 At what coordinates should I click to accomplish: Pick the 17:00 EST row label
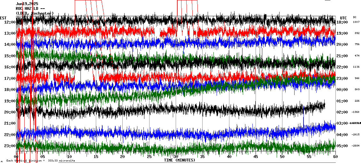[x=10, y=79]
